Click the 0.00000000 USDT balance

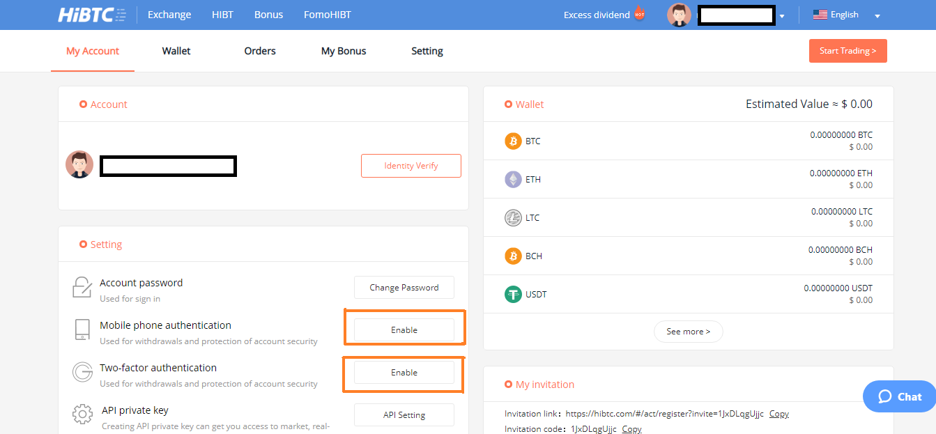[x=838, y=288]
